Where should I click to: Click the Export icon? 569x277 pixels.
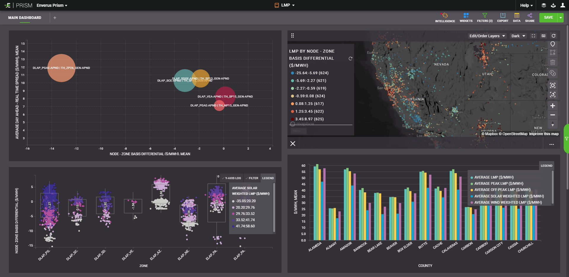tap(503, 17)
